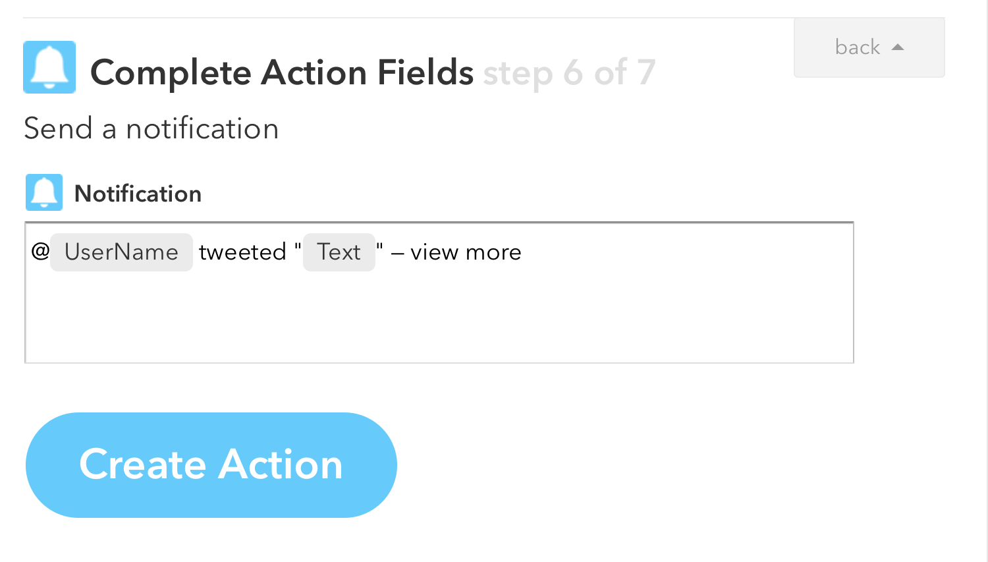Select the Text ingredient pill
This screenshot has height=562, width=988.
(x=339, y=252)
